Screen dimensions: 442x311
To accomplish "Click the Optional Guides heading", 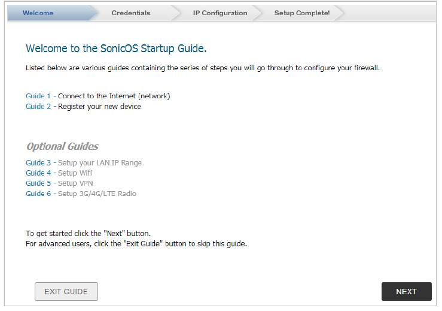I will pyautogui.click(x=62, y=146).
